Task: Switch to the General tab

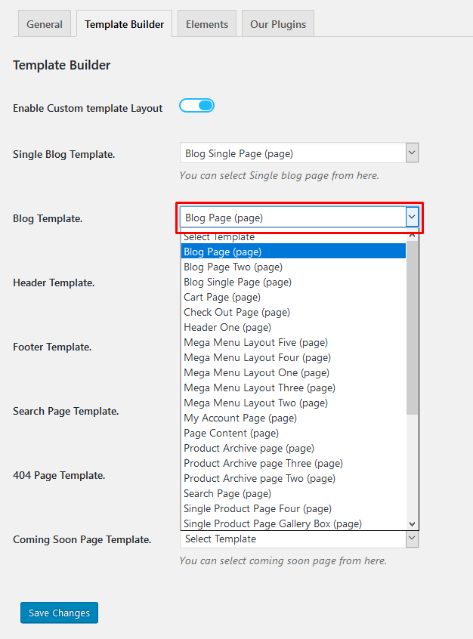Action: coord(45,24)
